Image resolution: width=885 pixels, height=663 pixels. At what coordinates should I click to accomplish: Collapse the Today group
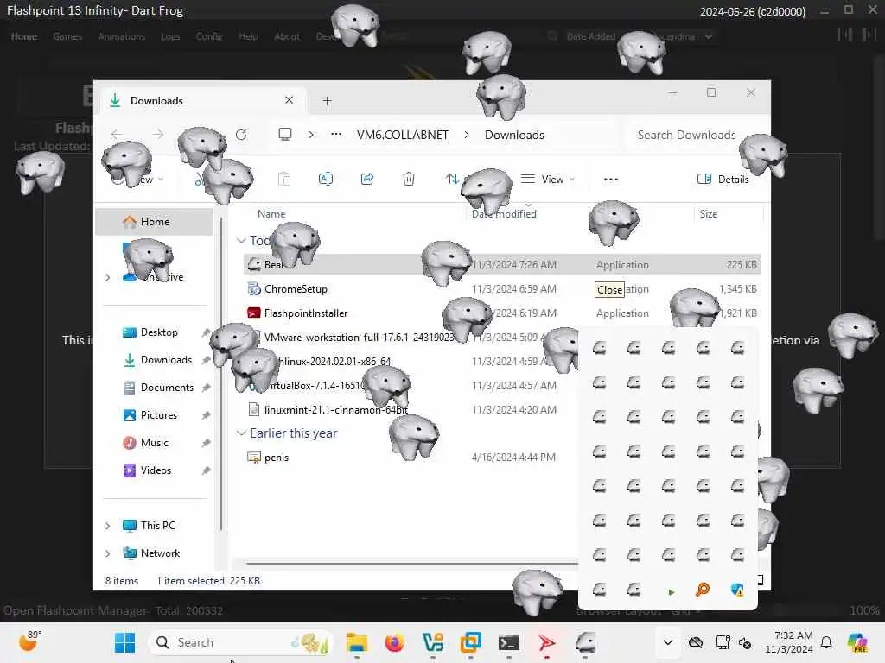(241, 241)
